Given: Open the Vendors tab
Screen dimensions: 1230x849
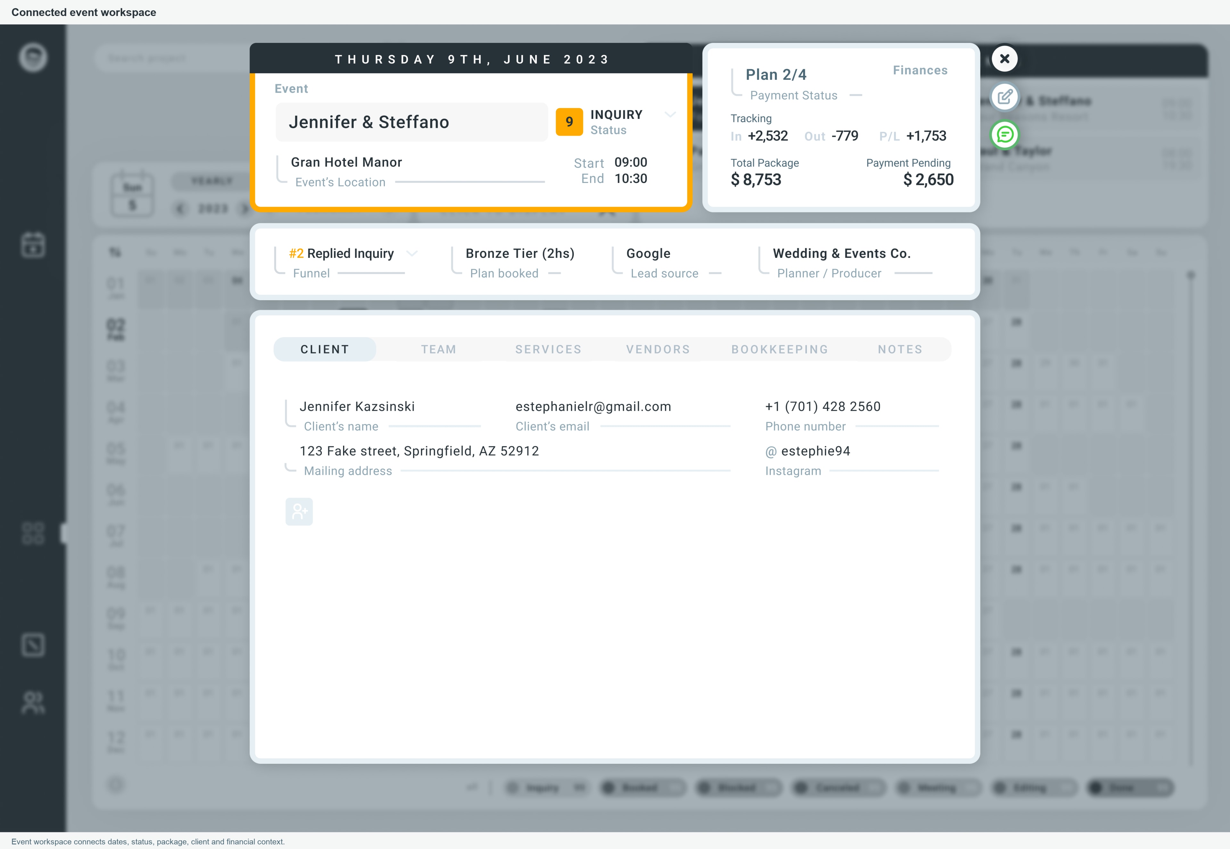Looking at the screenshot, I should pyautogui.click(x=658, y=349).
